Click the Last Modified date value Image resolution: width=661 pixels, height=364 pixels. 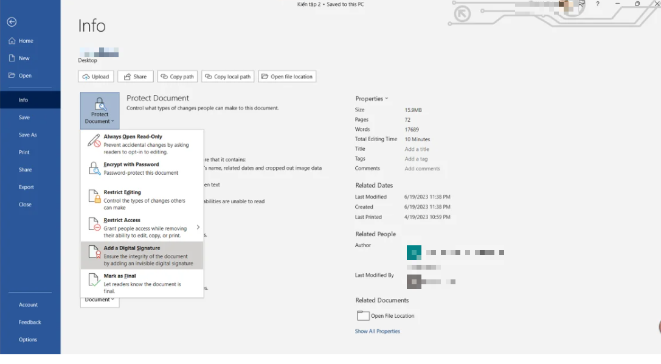pos(427,197)
